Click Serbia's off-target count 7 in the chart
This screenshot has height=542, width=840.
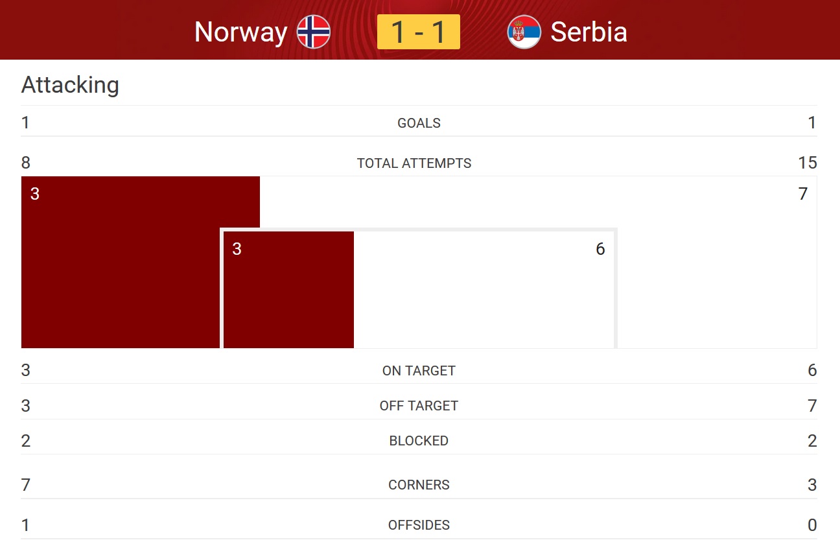point(803,194)
